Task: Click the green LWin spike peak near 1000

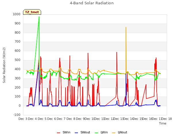Action: [x=39, y=17]
